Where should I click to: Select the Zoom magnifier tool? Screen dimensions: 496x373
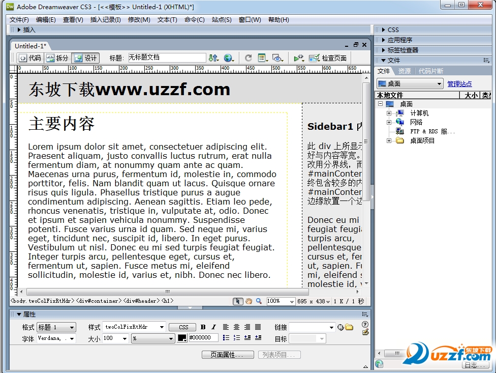pyautogui.click(x=259, y=301)
